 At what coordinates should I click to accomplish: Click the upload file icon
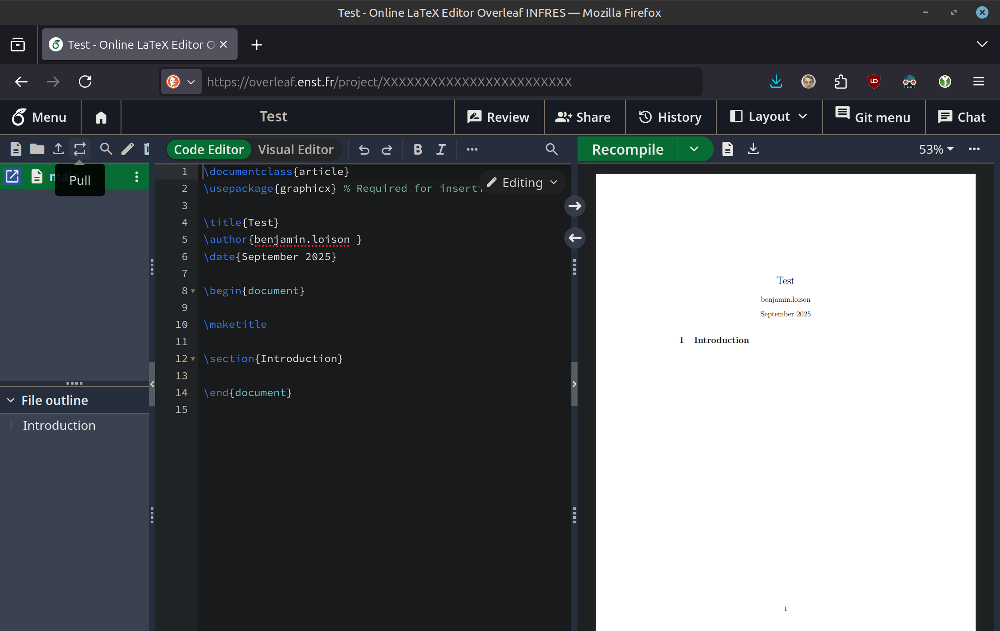(59, 149)
